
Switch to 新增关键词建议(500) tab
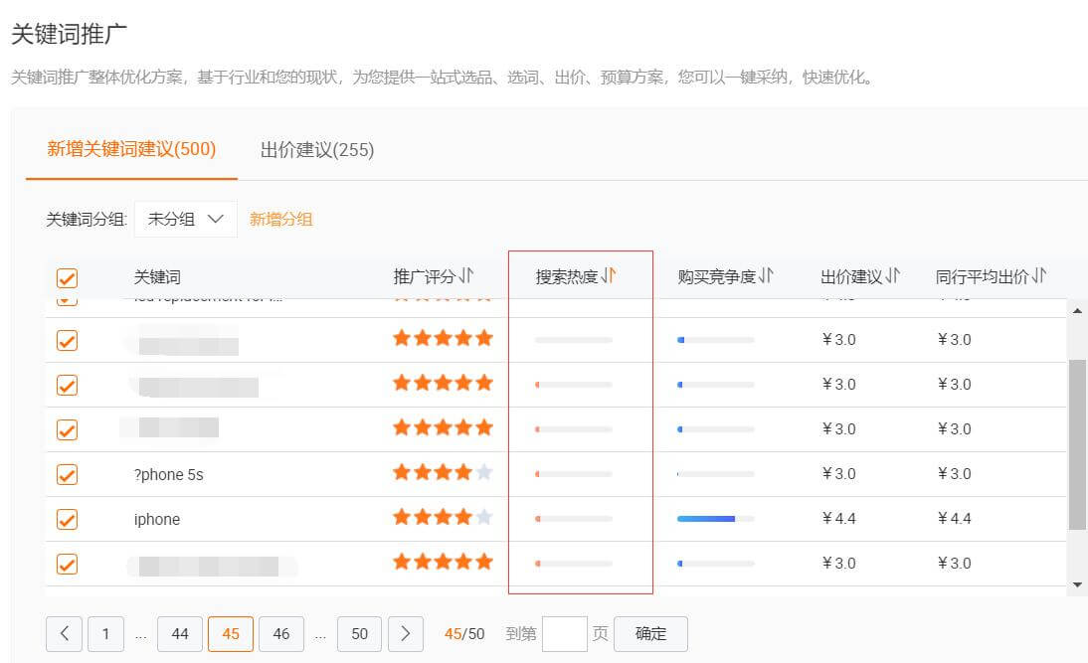click(x=131, y=150)
